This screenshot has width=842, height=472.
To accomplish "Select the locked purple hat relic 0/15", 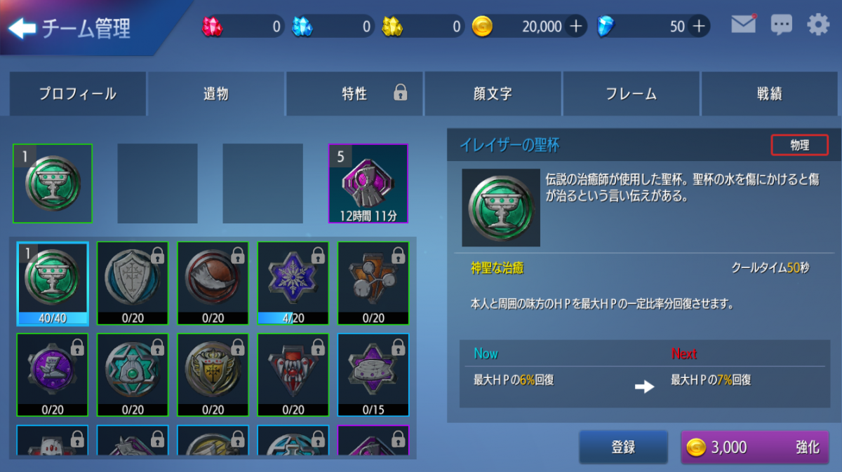I will click(x=373, y=375).
